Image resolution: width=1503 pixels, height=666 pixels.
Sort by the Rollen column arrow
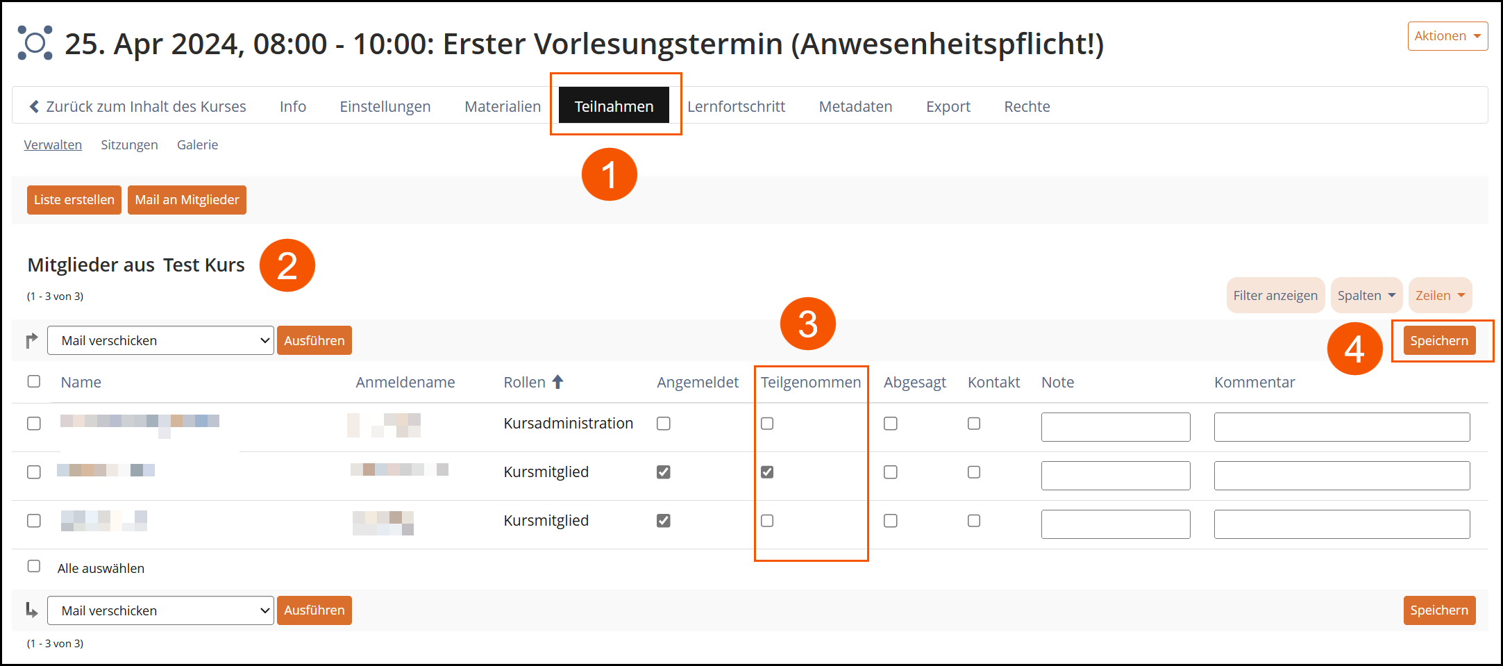(557, 382)
